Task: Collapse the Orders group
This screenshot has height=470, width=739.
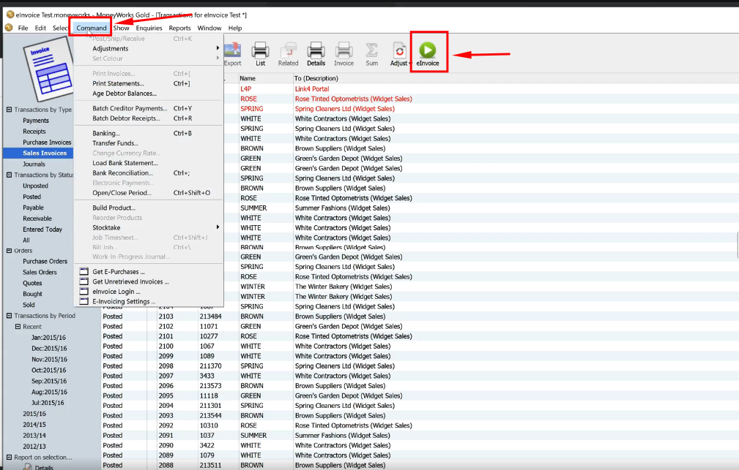Action: pos(9,250)
